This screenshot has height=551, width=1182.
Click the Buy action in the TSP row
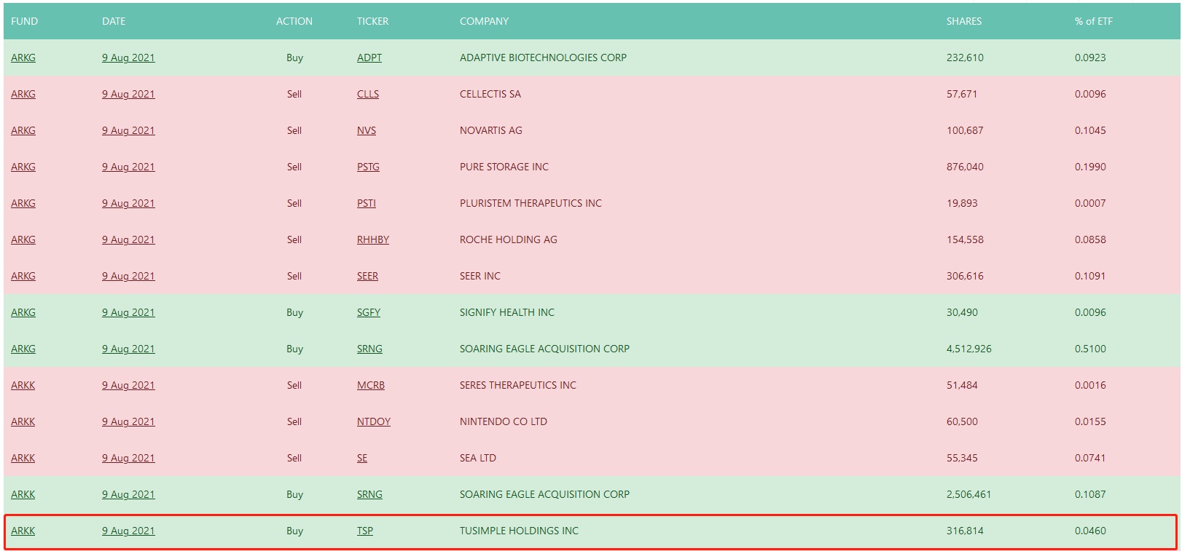point(294,531)
